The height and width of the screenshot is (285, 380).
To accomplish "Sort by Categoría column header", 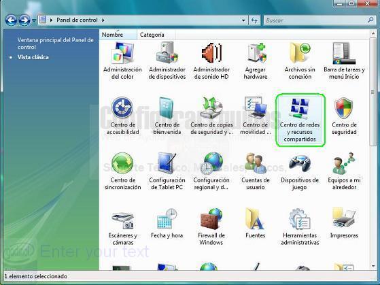I will 156,35.
